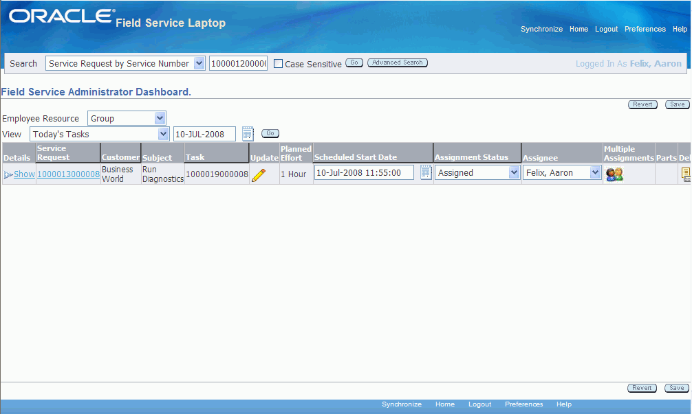This screenshot has height=414, width=692.
Task: Click Logout in the top header
Action: [x=607, y=29]
